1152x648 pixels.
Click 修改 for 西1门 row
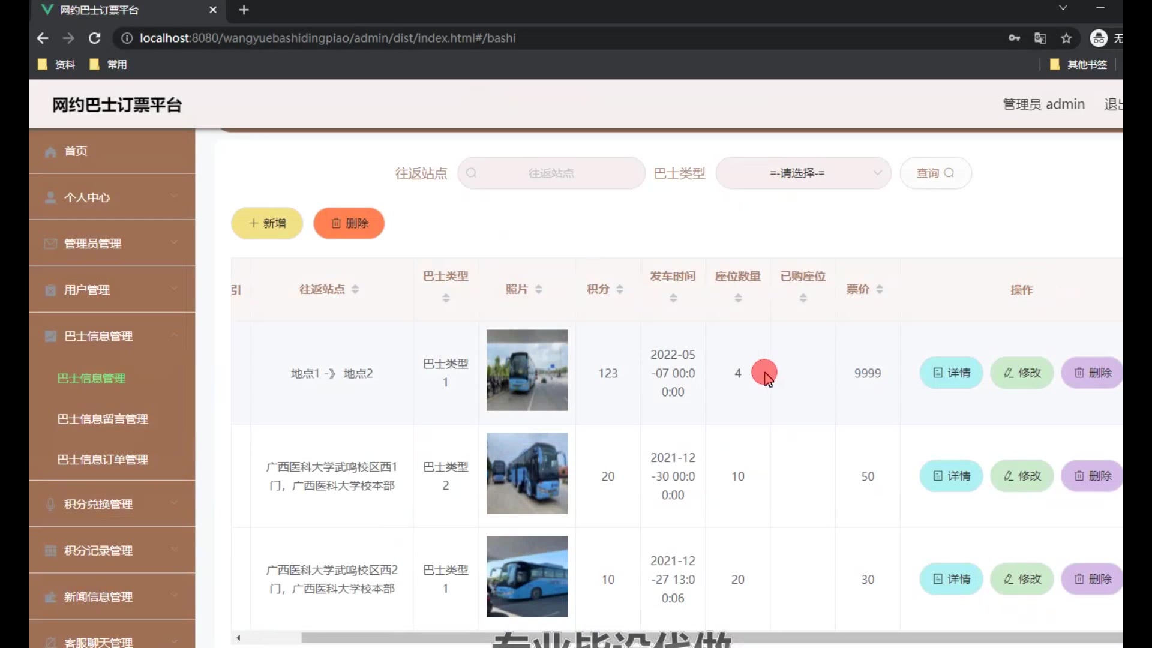[x=1022, y=476]
